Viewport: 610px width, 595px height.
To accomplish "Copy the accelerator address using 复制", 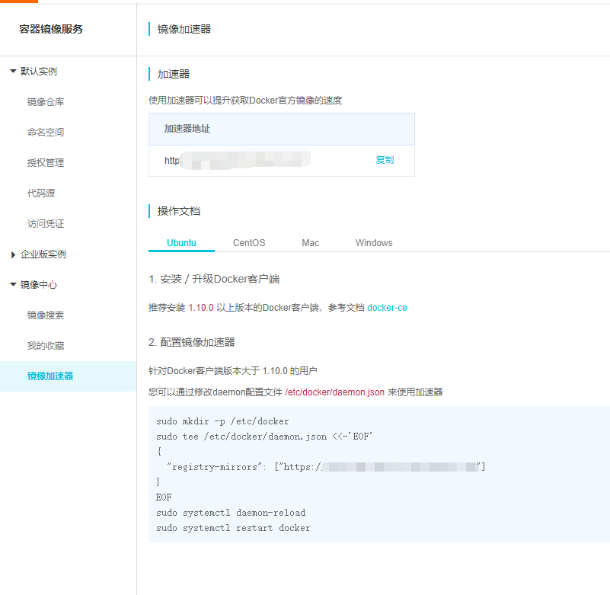I will click(385, 160).
